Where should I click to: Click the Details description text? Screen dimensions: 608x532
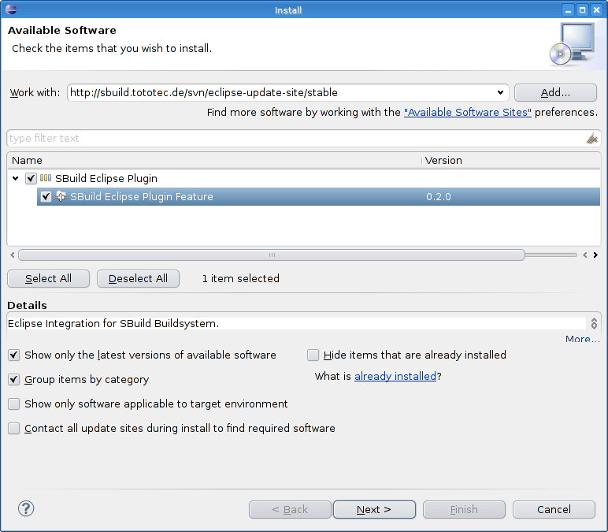[113, 324]
